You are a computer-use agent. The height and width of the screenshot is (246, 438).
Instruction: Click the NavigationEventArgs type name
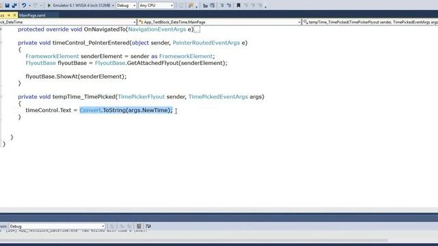point(157,29)
